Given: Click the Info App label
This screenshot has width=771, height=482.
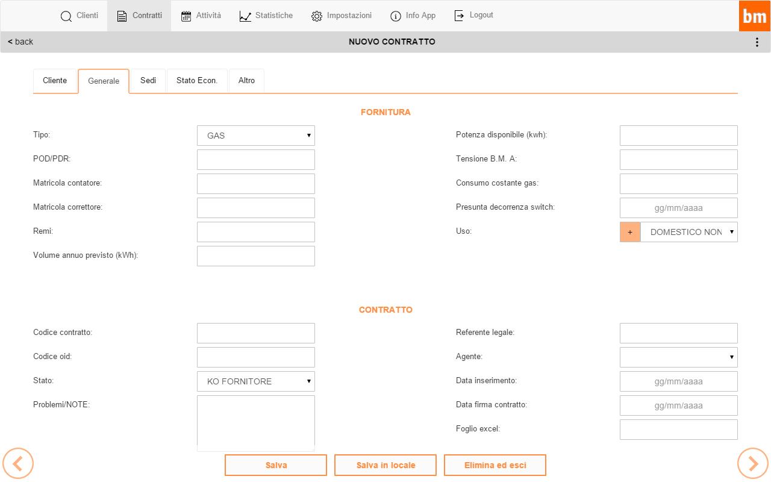Looking at the screenshot, I should coord(420,16).
